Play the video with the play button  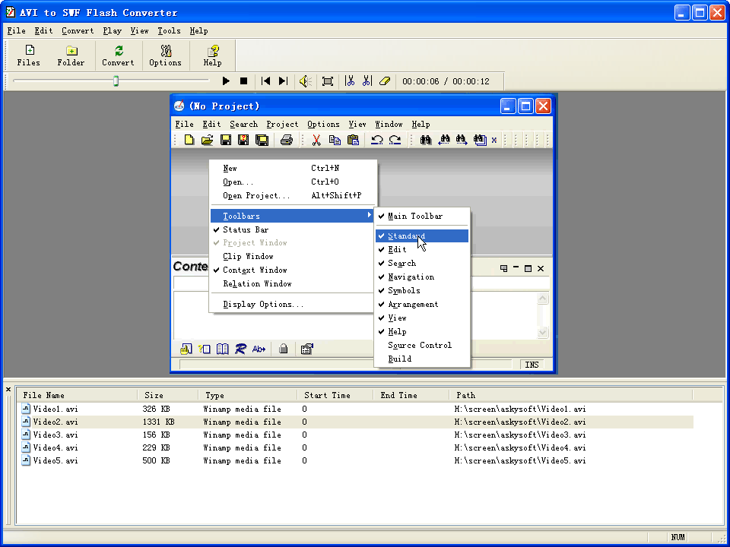[226, 81]
